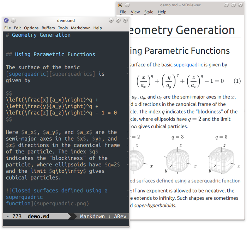247x230 pixels.
Task: Open the Help menu in MDviewer
Action: click(x=162, y=12)
